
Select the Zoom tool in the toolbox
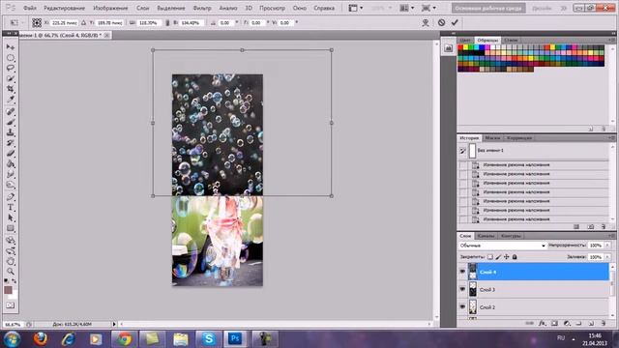click(11, 271)
